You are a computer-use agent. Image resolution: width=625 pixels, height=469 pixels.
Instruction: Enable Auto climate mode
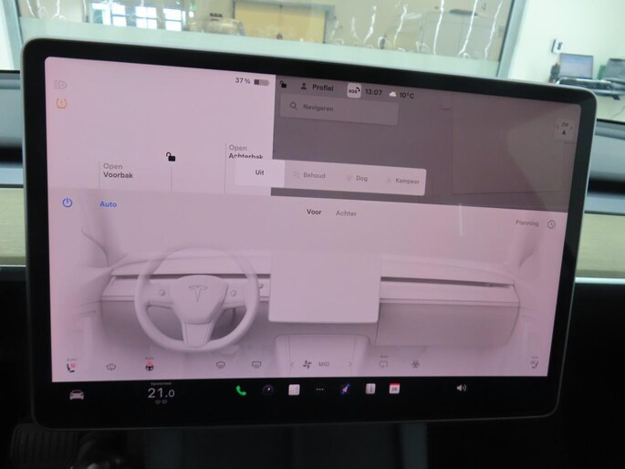click(x=108, y=204)
